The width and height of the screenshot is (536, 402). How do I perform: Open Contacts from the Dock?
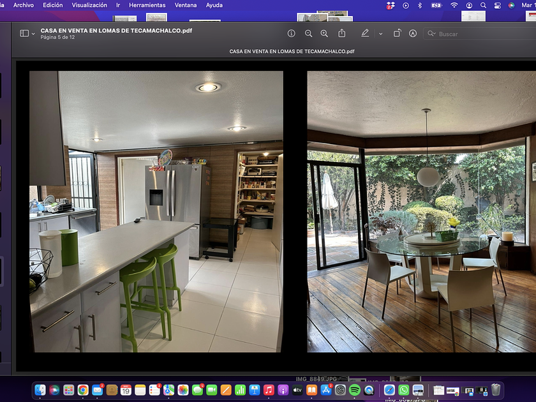tap(112, 390)
